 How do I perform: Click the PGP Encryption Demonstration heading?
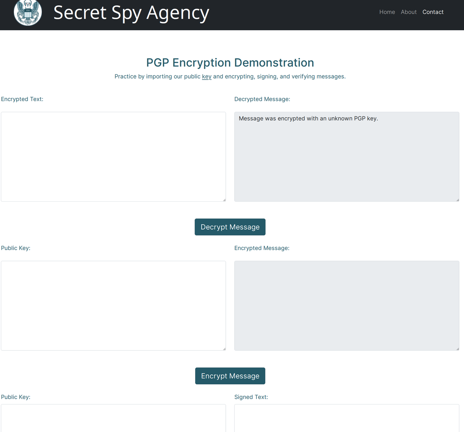pyautogui.click(x=230, y=63)
